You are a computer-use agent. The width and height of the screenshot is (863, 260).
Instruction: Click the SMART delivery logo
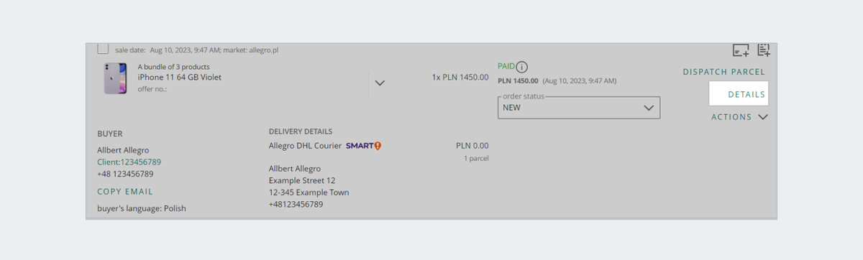click(x=363, y=146)
